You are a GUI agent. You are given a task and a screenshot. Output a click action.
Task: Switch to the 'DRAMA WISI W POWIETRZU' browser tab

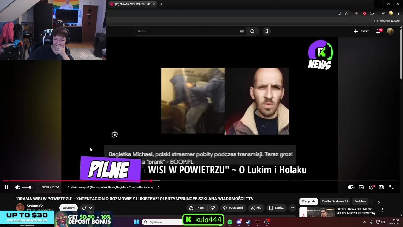click(x=130, y=4)
